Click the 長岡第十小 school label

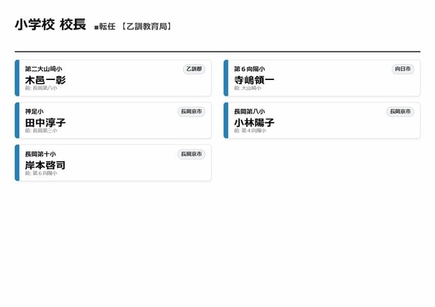point(40,154)
